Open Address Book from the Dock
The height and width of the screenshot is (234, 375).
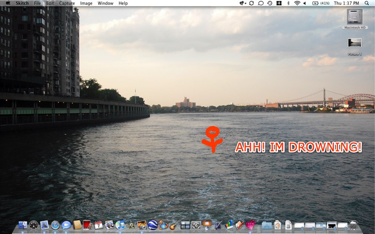77,225
